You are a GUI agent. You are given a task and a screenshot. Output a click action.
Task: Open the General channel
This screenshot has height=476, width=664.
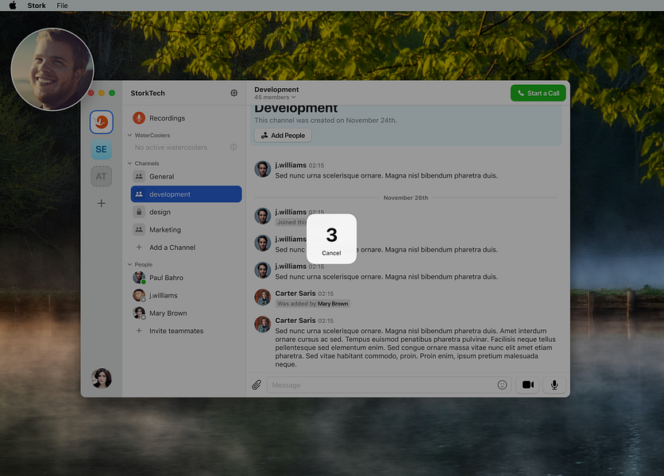pos(187,176)
